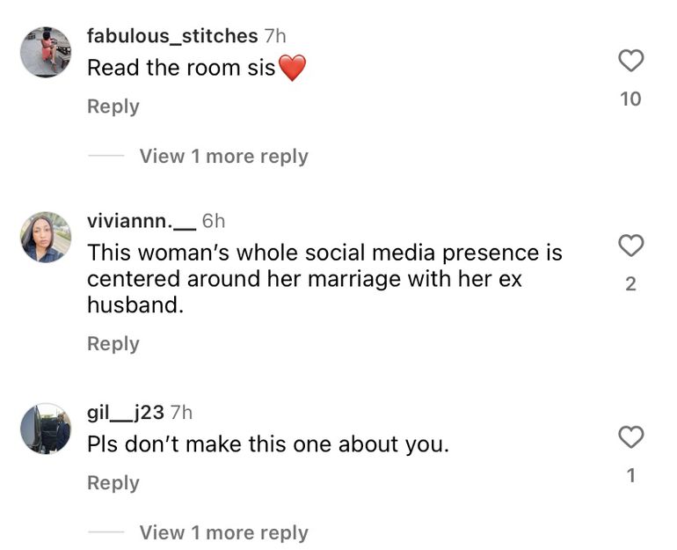
Task: Like viviannn.__'s comment with the heart
Action: (631, 246)
